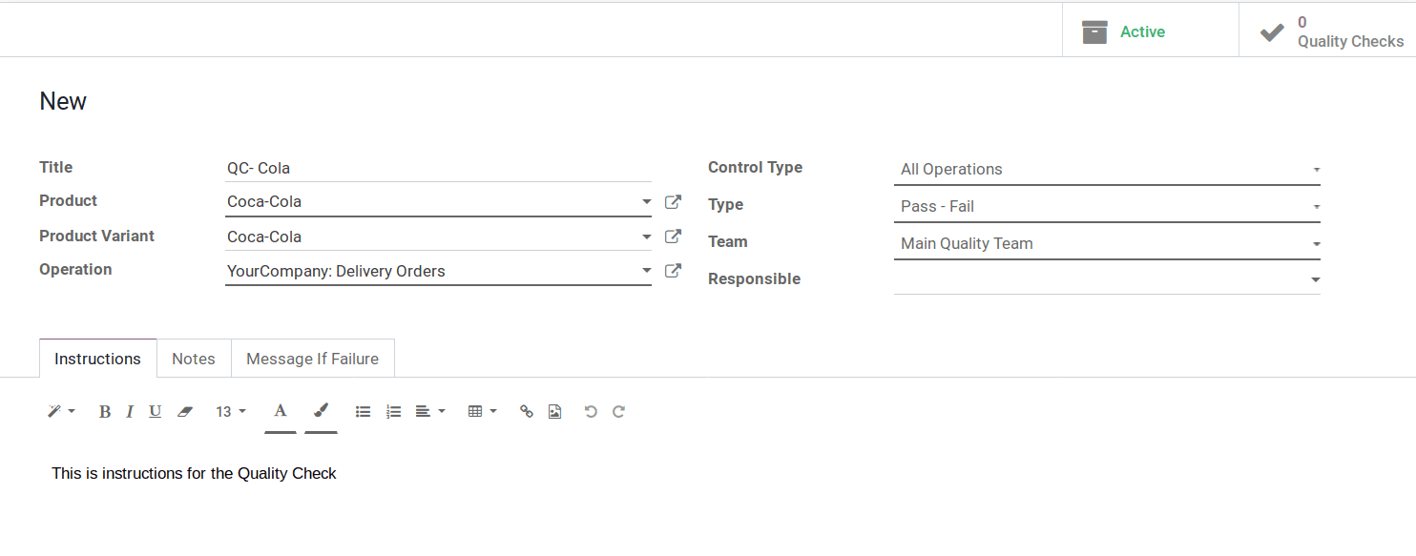Open the Control Type dropdown

[1107, 169]
